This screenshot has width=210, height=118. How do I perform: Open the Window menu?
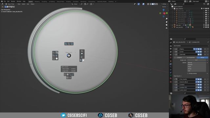coord(19,1)
